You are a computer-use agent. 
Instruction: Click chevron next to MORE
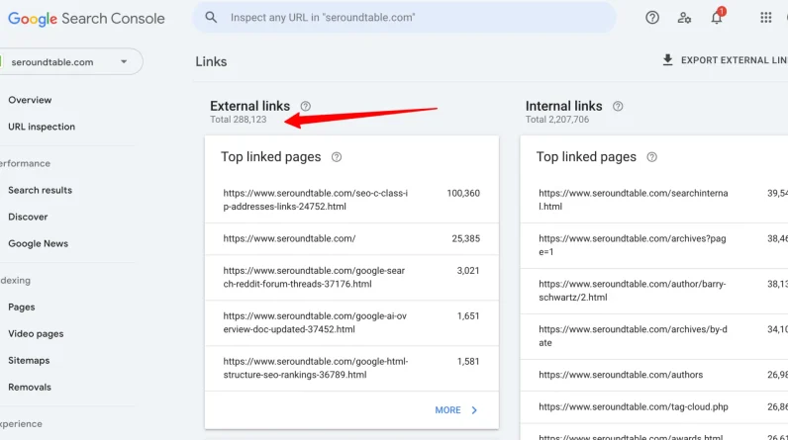(x=474, y=410)
